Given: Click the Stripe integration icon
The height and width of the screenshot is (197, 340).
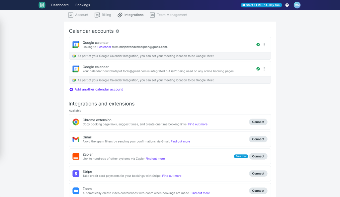Looking at the screenshot, I should coord(76,173).
